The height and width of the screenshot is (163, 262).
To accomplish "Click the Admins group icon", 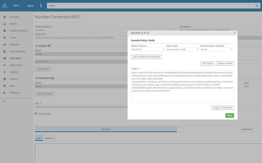I will pyautogui.click(x=5, y=79).
